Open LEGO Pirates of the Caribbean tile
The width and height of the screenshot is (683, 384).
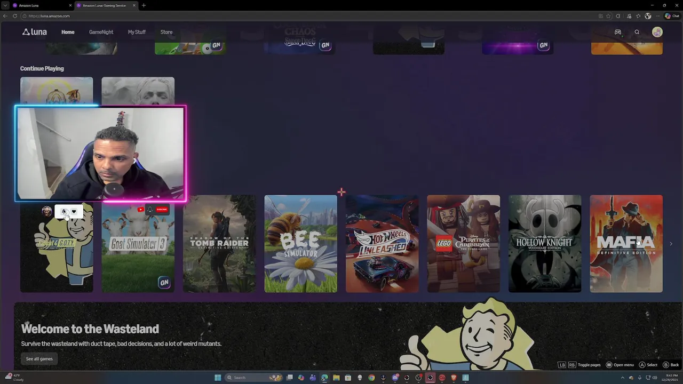pyautogui.click(x=463, y=244)
